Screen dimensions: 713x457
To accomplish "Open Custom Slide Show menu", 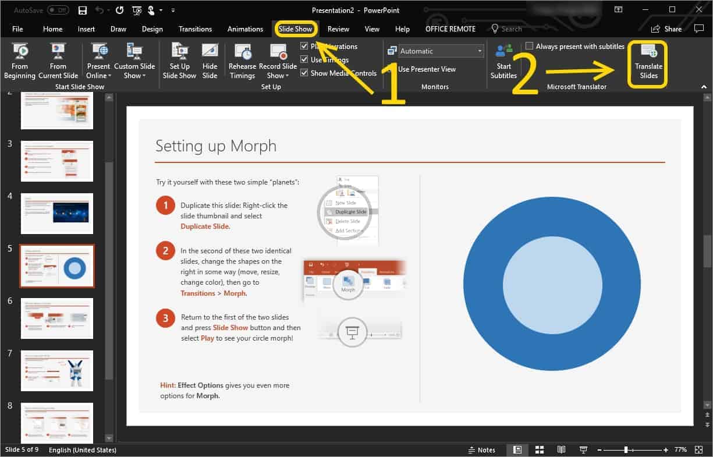I will pos(134,61).
